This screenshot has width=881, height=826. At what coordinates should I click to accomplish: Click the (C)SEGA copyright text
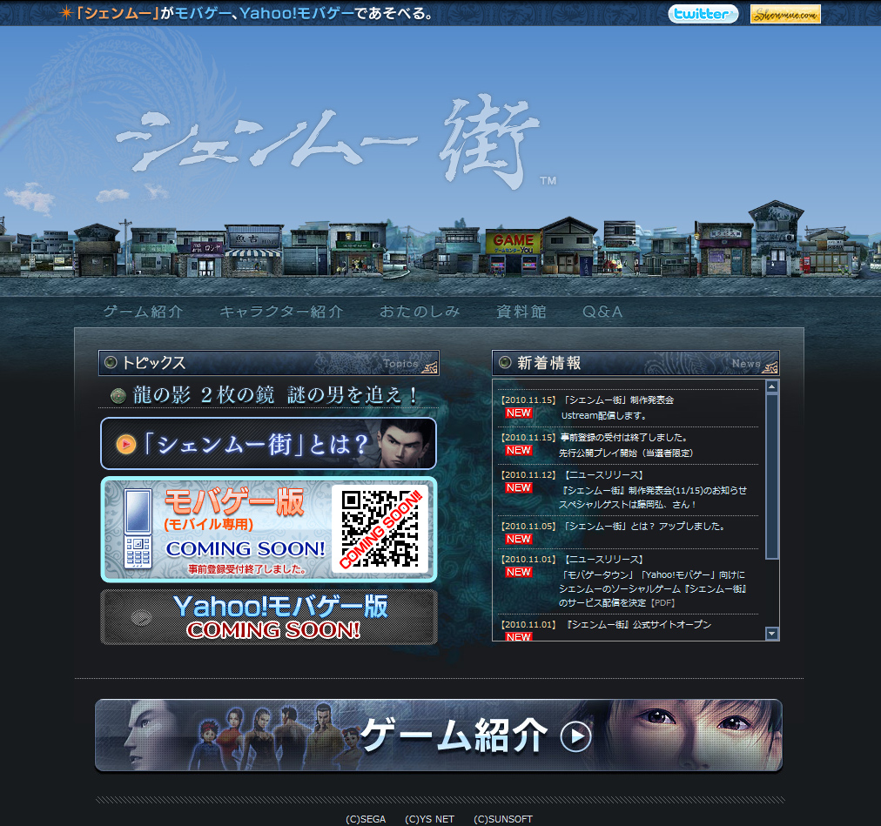366,819
